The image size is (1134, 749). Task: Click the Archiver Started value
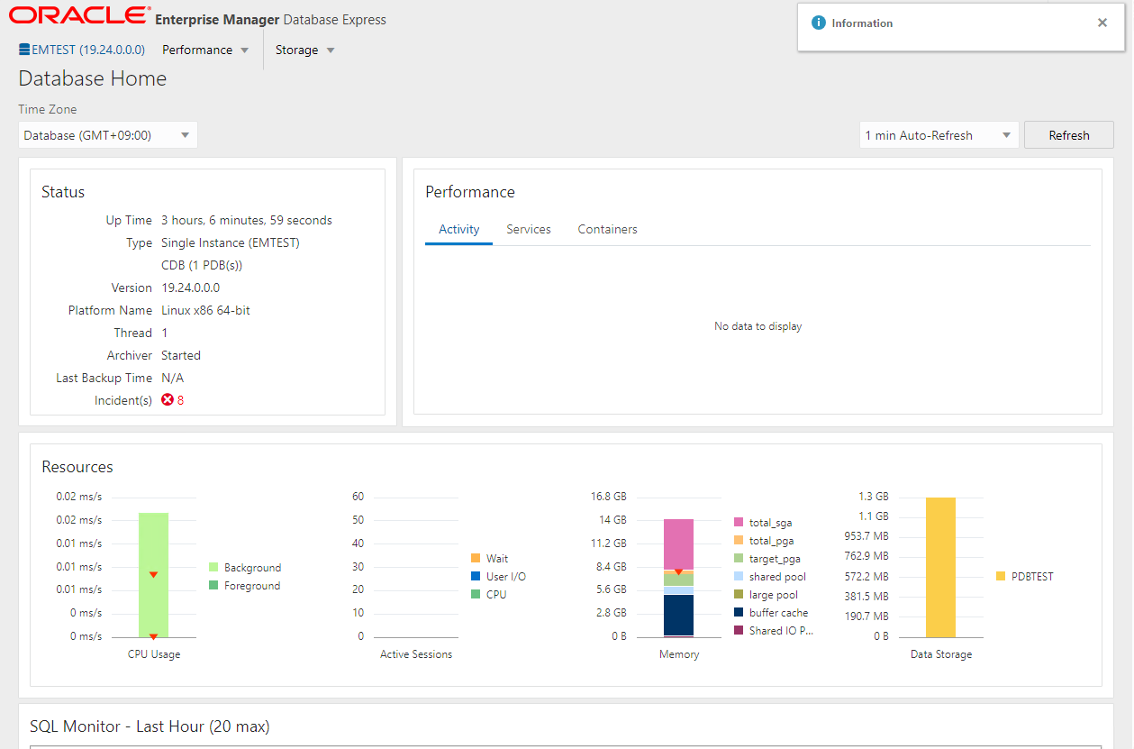(181, 355)
